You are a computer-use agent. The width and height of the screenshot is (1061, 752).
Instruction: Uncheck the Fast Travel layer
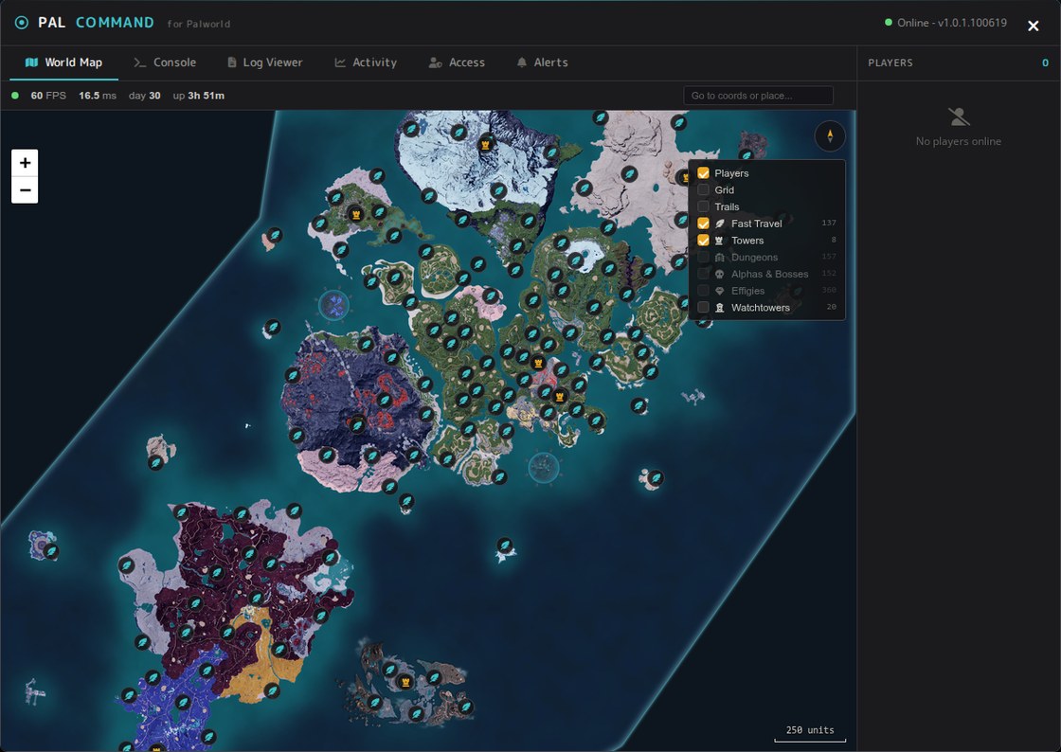(703, 224)
